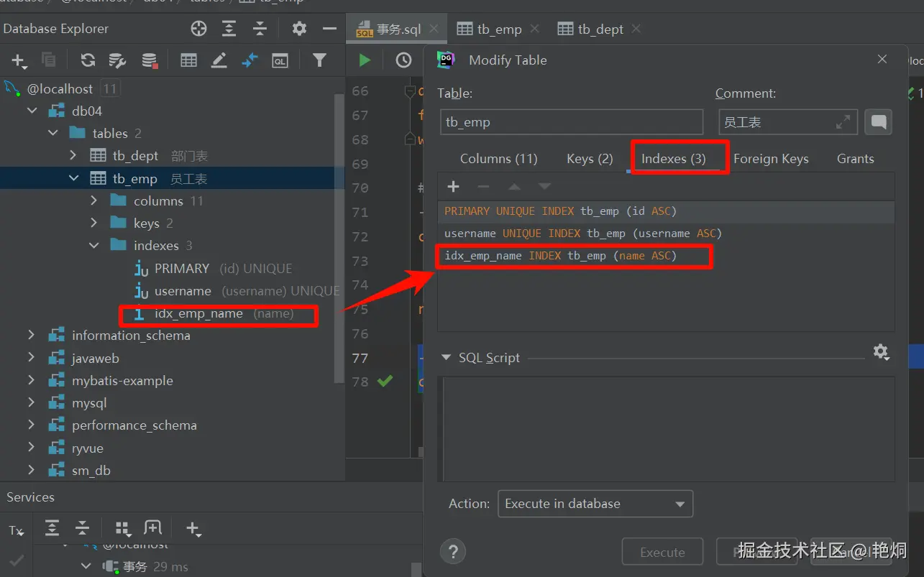Viewport: 924px width, 577px height.
Task: Click the Table name field tb_emp
Action: tap(572, 122)
